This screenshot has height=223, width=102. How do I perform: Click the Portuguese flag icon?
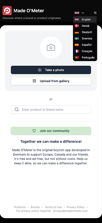click(x=77, y=58)
